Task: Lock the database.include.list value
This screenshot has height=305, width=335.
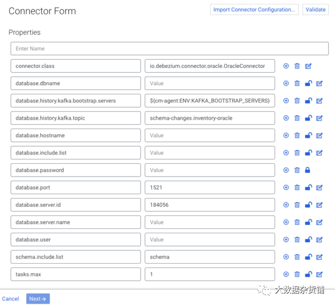Action: (x=308, y=153)
